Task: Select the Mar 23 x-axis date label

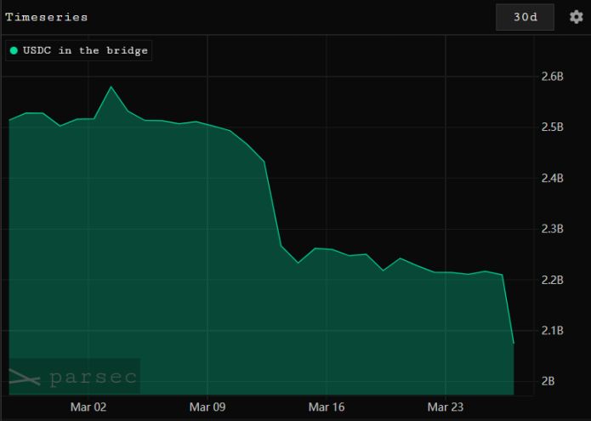Action: [443, 407]
